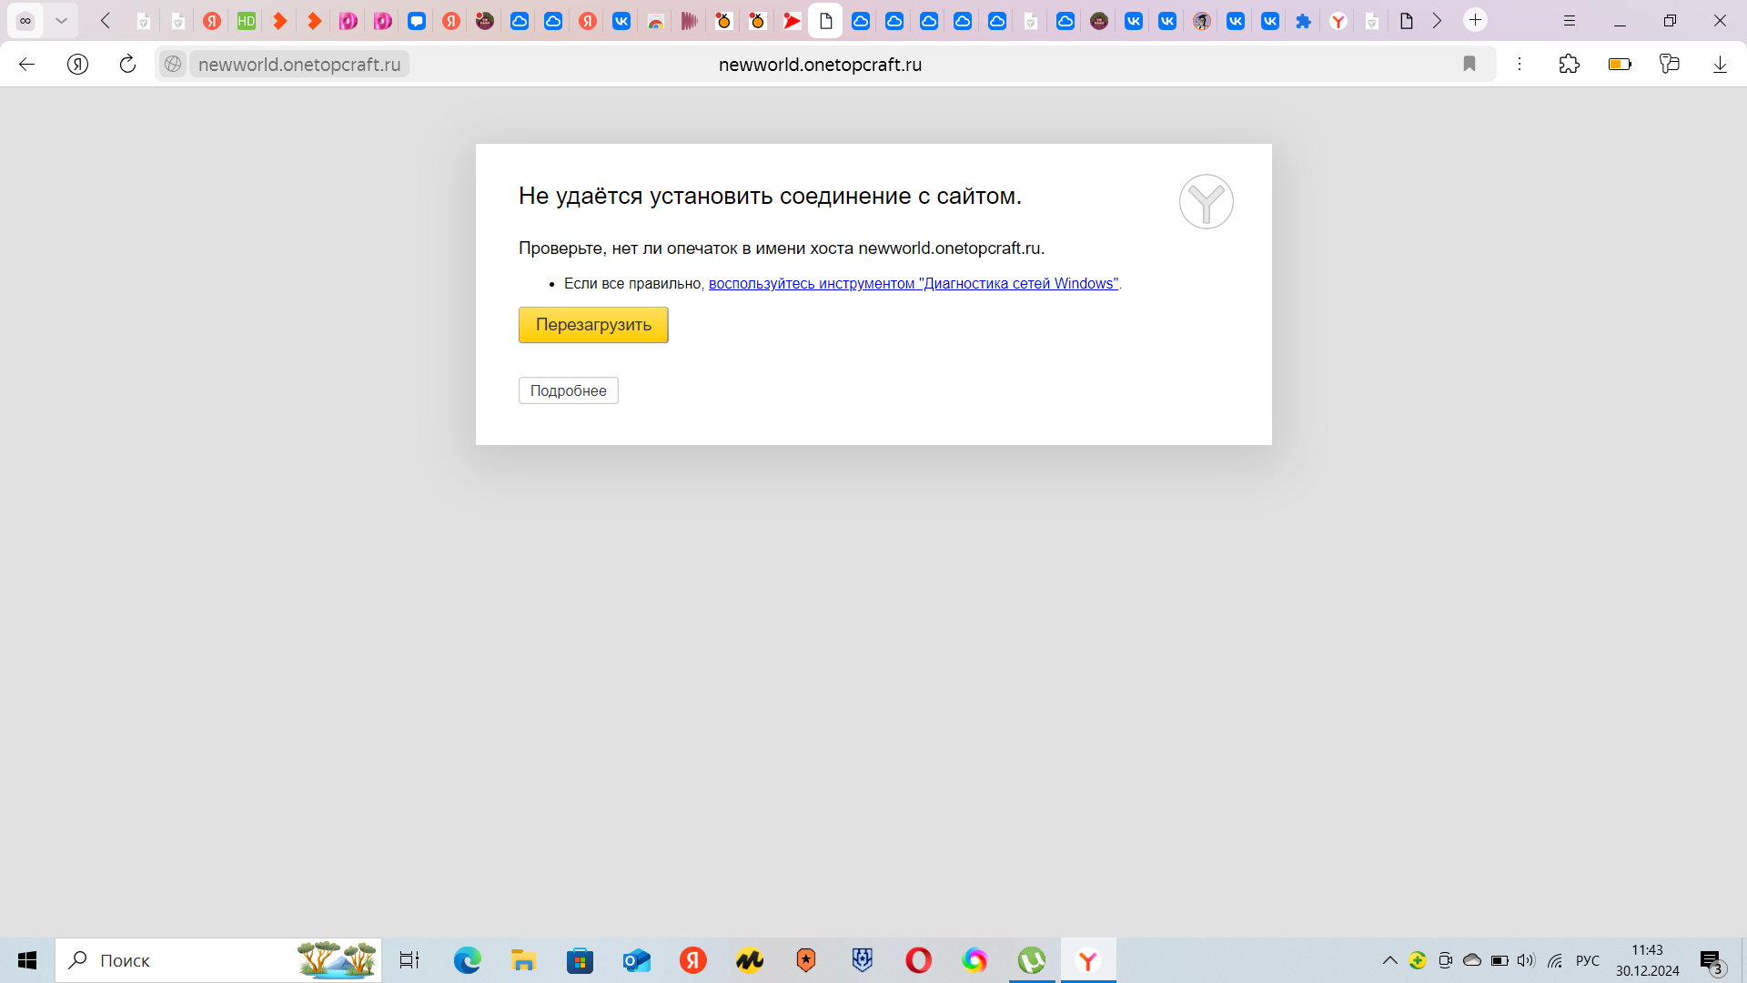This screenshot has height=983, width=1747.
Task: Open the downloads arrow icon
Action: 1720,64
